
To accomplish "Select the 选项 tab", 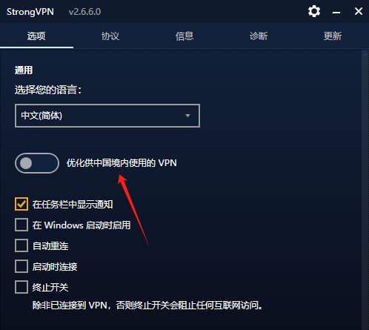I will click(36, 36).
